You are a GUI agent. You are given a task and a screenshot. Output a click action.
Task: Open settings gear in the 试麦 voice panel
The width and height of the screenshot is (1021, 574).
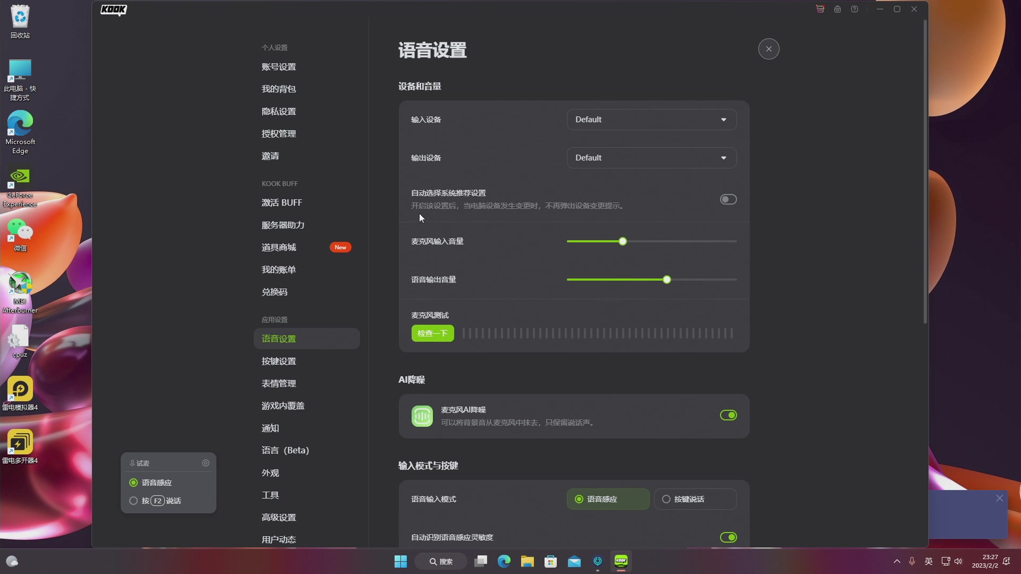click(x=206, y=463)
